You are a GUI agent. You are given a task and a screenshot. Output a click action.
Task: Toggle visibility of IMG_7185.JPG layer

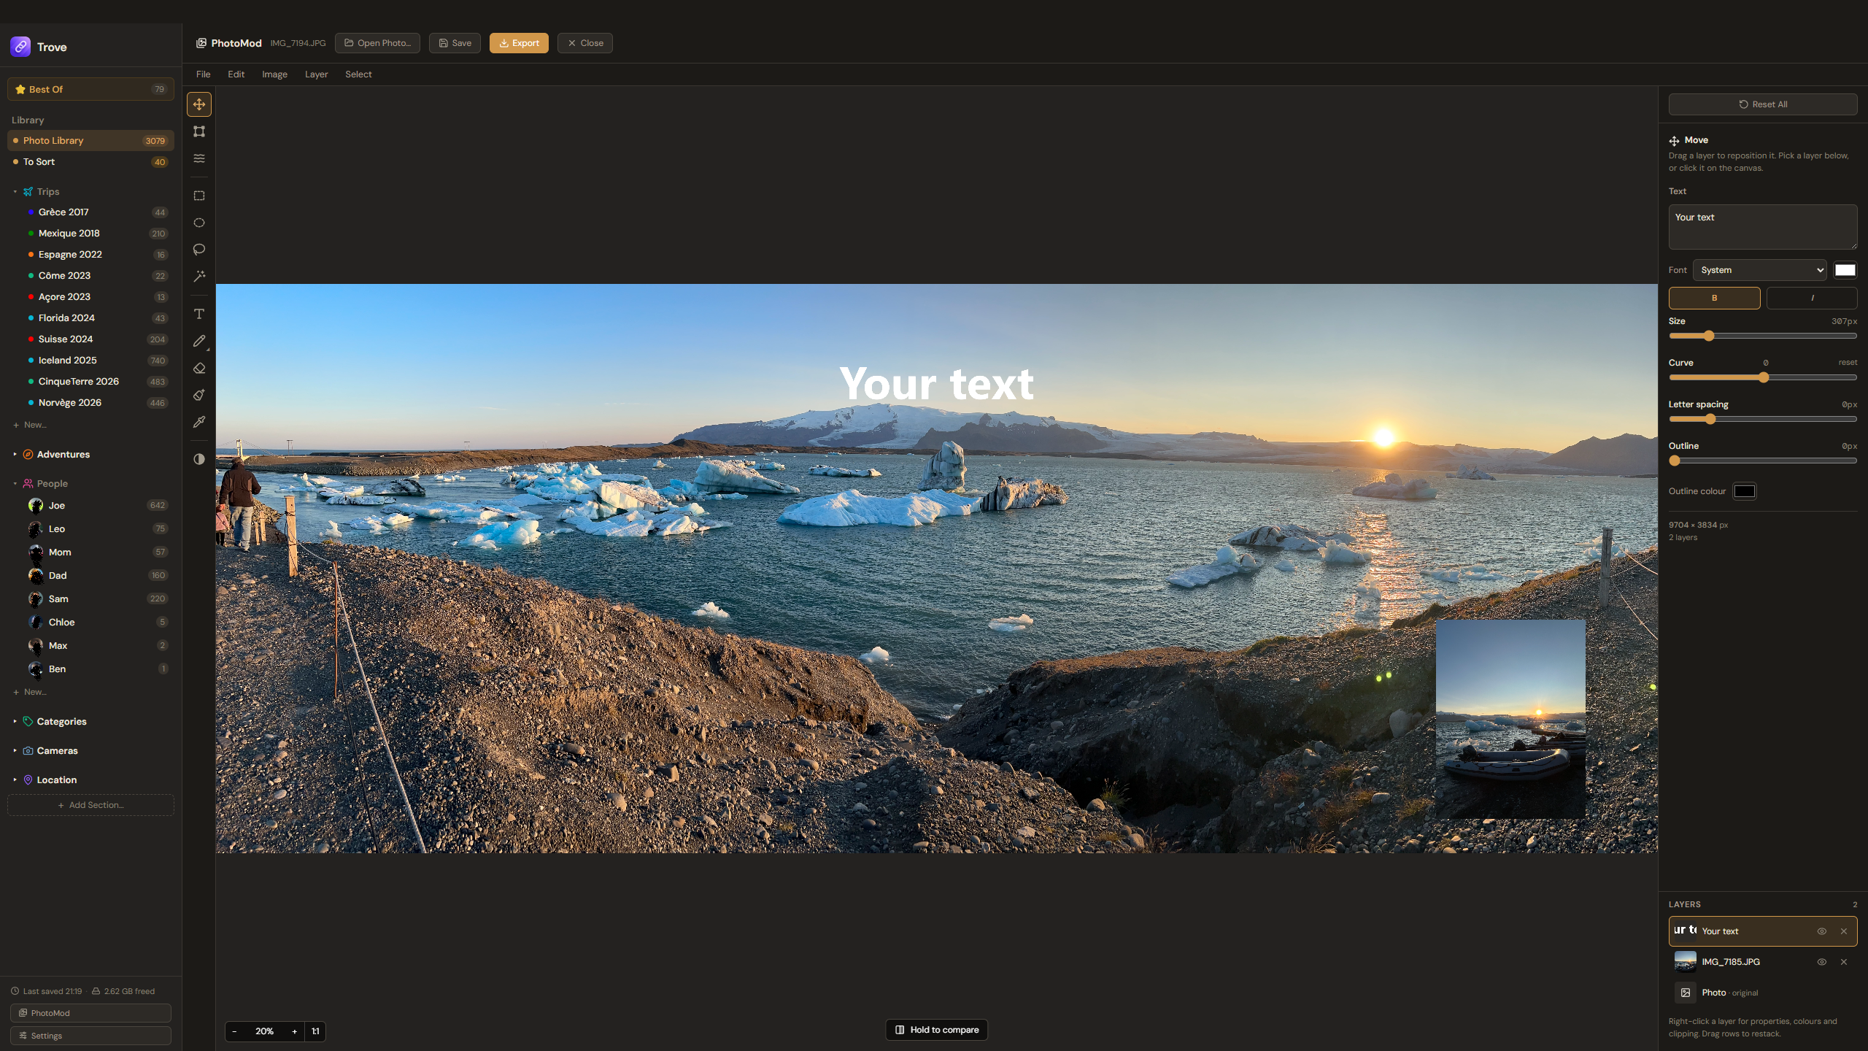[1821, 962]
